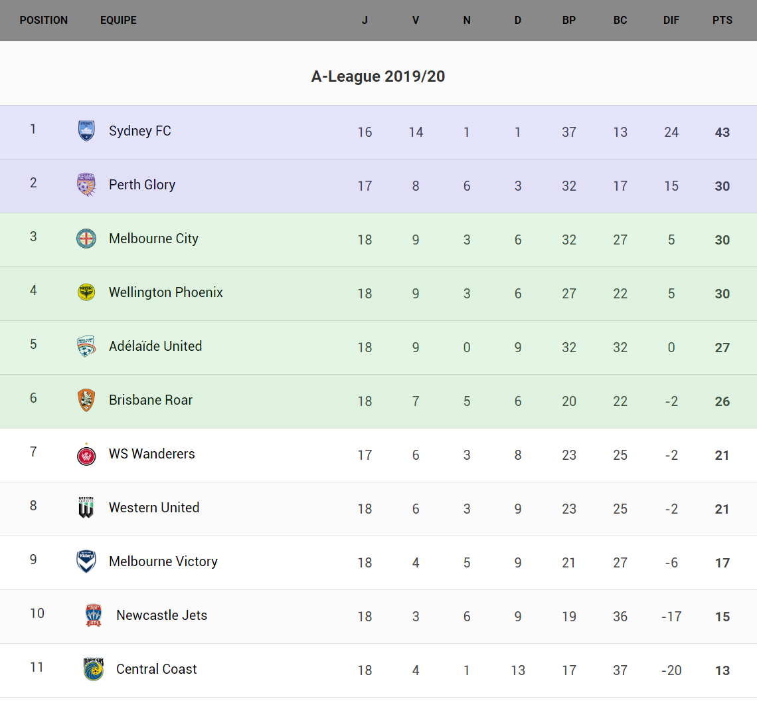
Task: Click the Sydney FC club crest
Action: point(86,131)
